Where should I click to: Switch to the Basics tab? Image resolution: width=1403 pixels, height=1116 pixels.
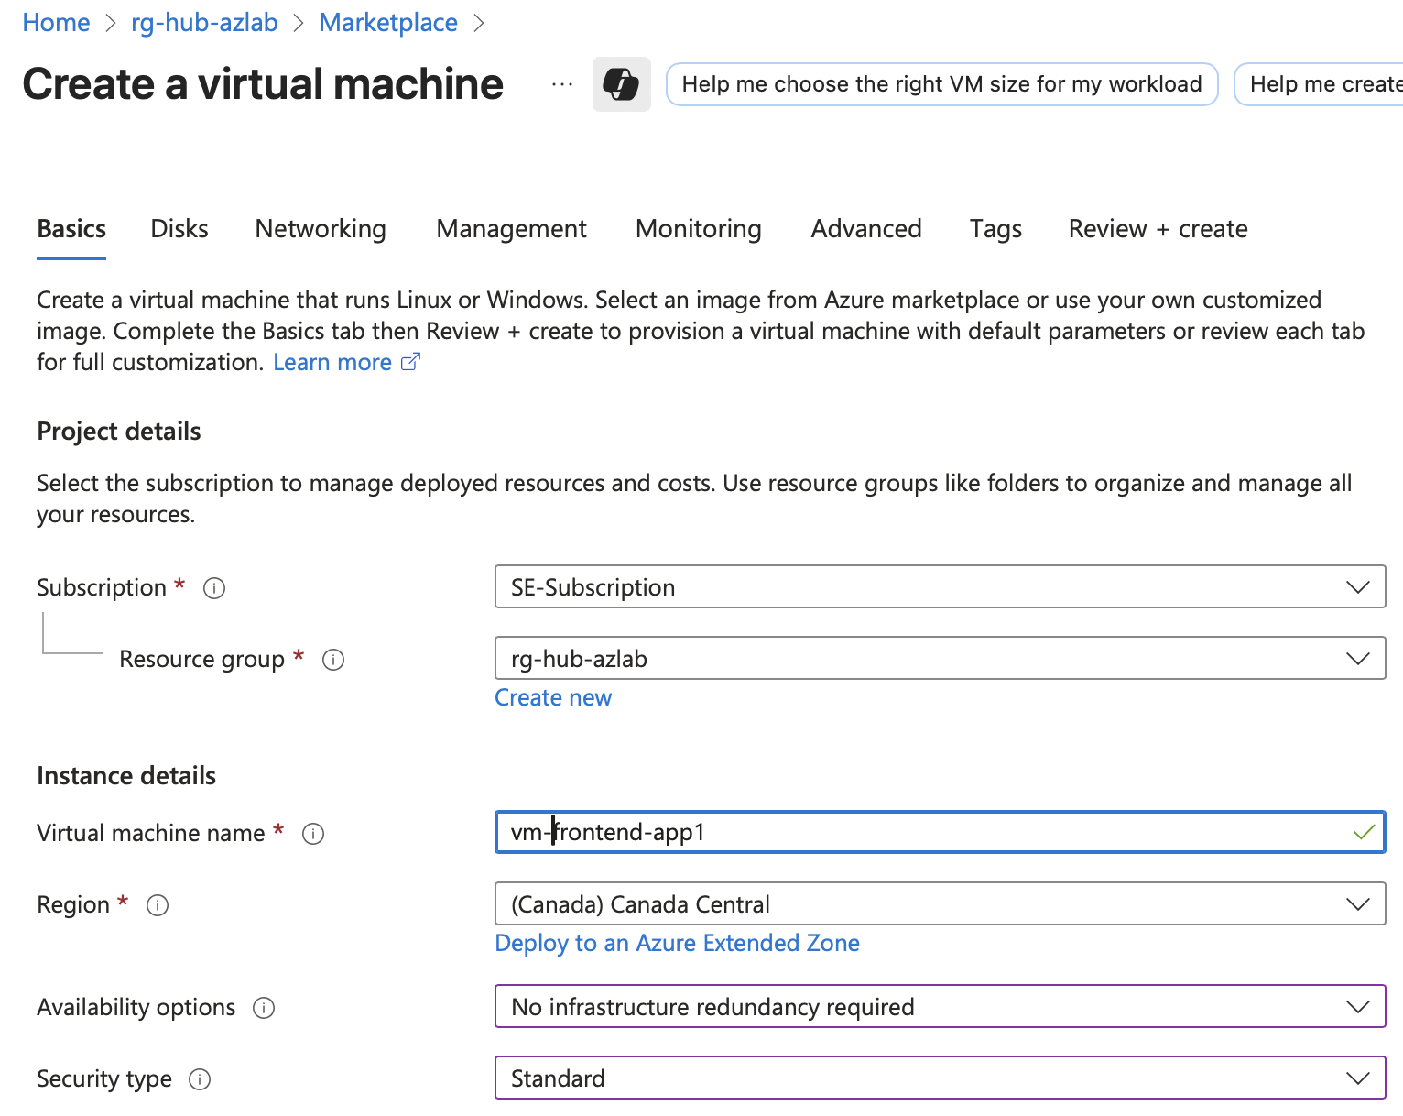coord(71,229)
